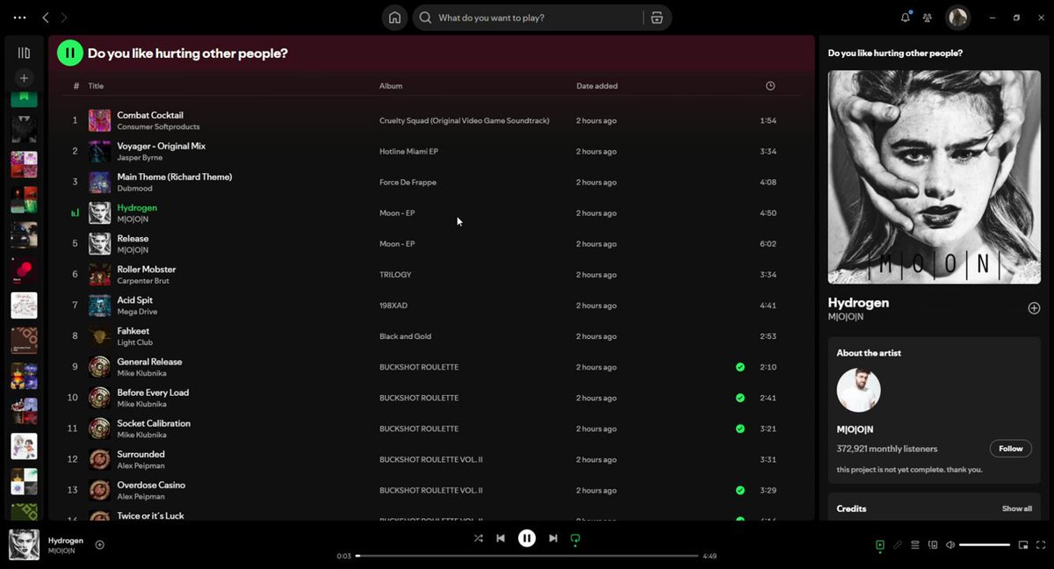1054x569 pixels.
Task: Open the M|O|O|N artist photo
Action: 858,390
